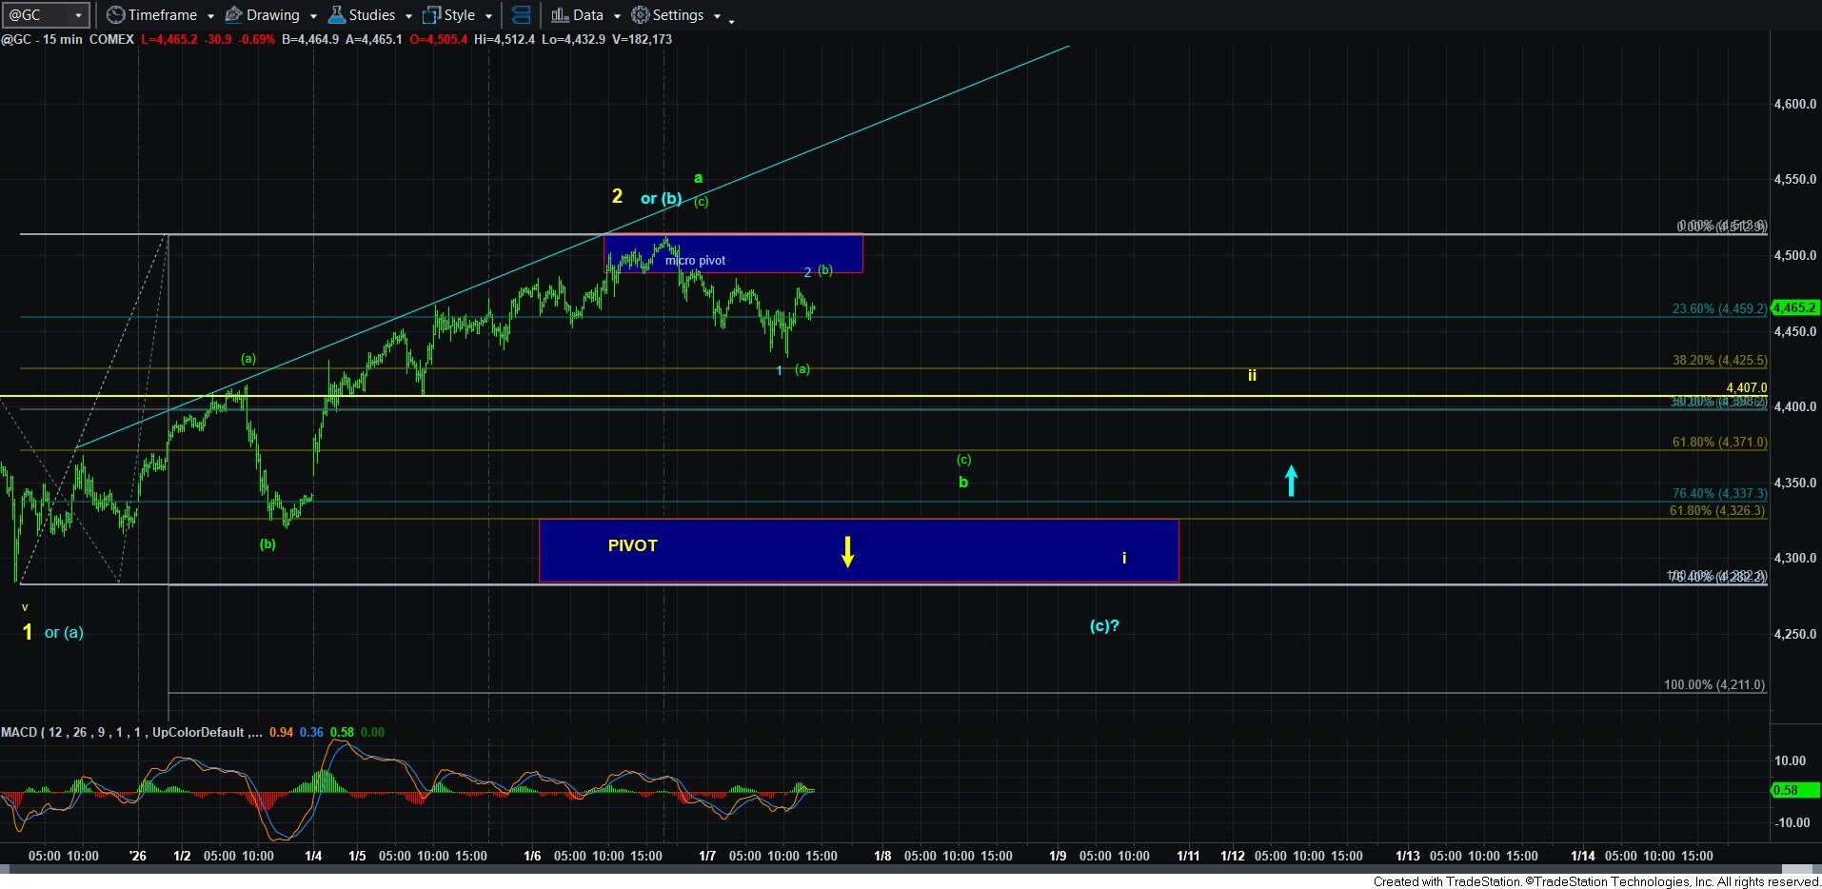The height and width of the screenshot is (889, 1822).
Task: Open the @GC symbol dropdown arrow
Action: [x=78, y=15]
